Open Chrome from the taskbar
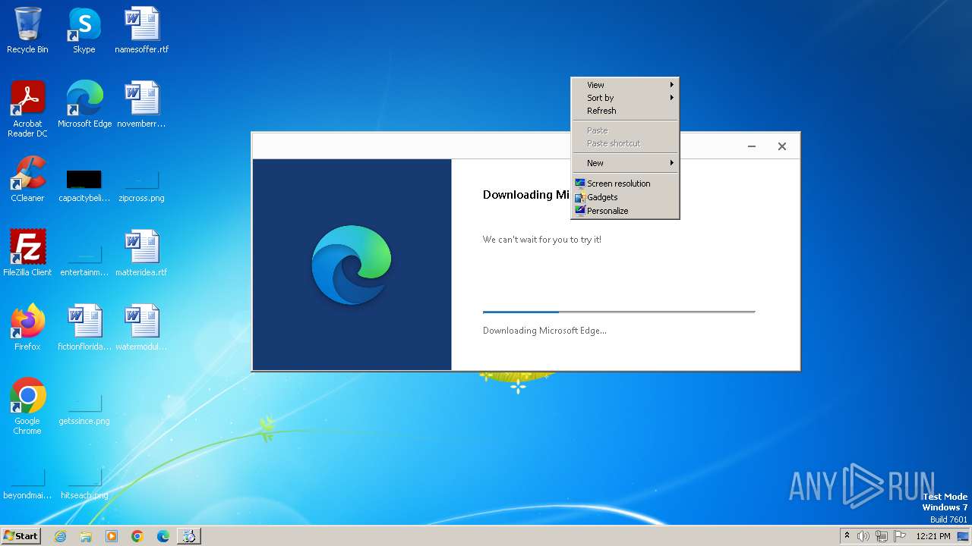Viewport: 972px width, 546px height. (137, 536)
